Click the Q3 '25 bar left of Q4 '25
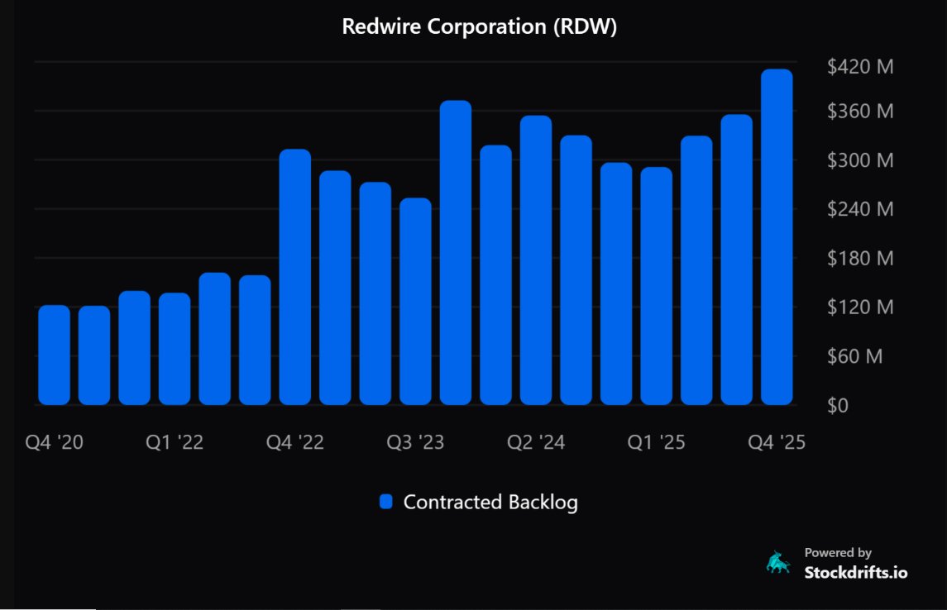Image resolution: width=947 pixels, height=610 pixels. pos(737,260)
